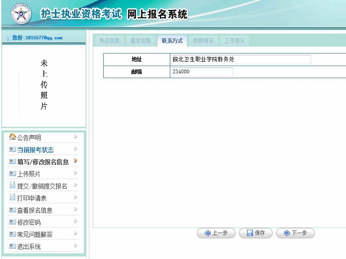Click the 邮编 postal code field
The height and width of the screenshot is (259, 346).
click(x=202, y=72)
